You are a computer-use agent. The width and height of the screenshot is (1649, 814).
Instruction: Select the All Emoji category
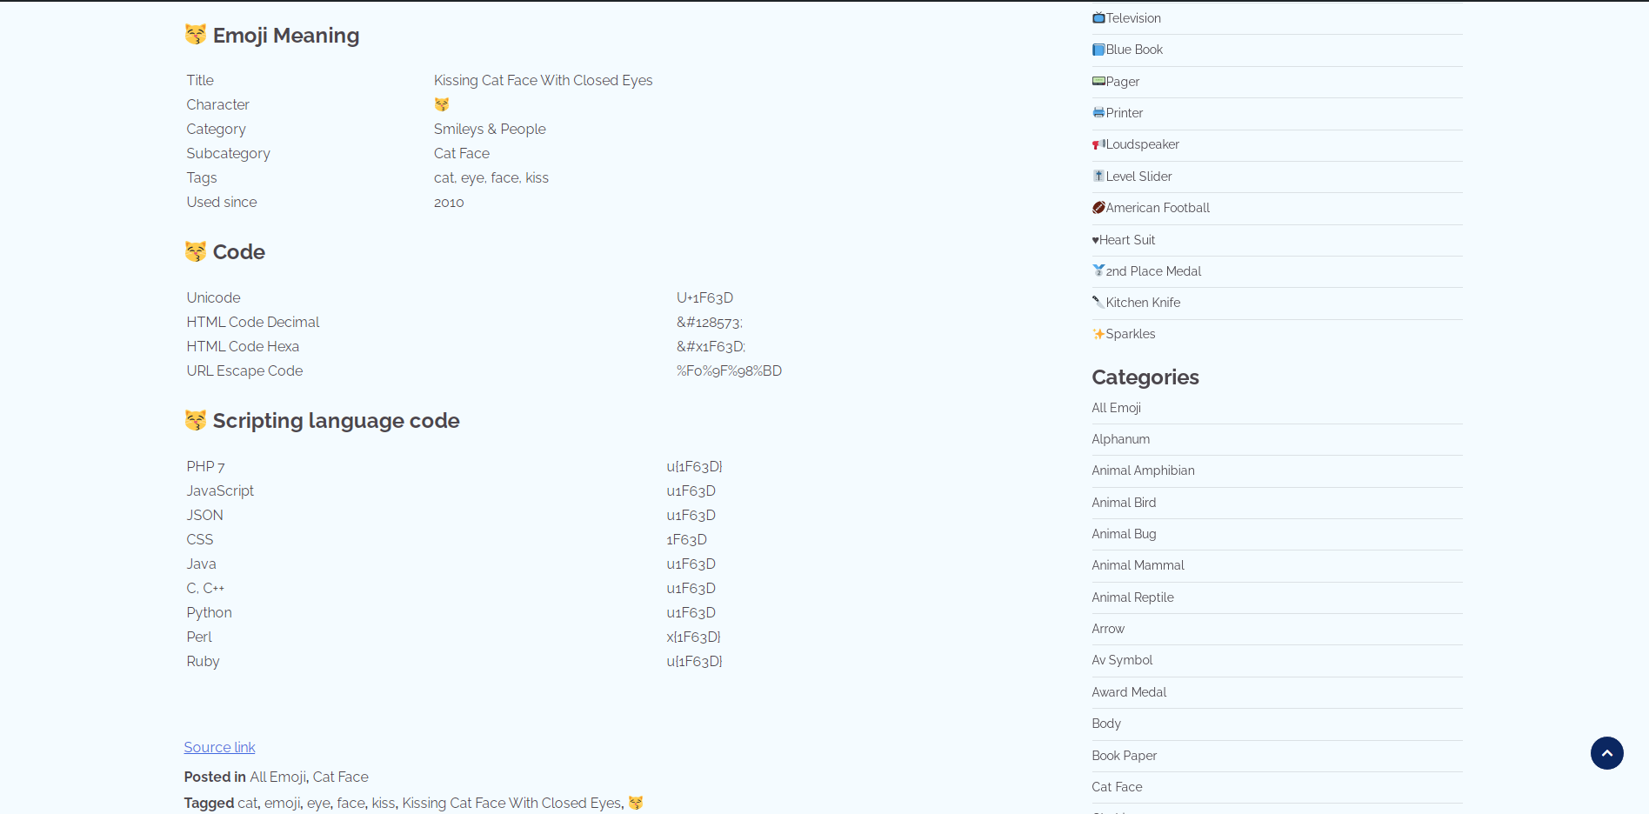coord(1117,408)
